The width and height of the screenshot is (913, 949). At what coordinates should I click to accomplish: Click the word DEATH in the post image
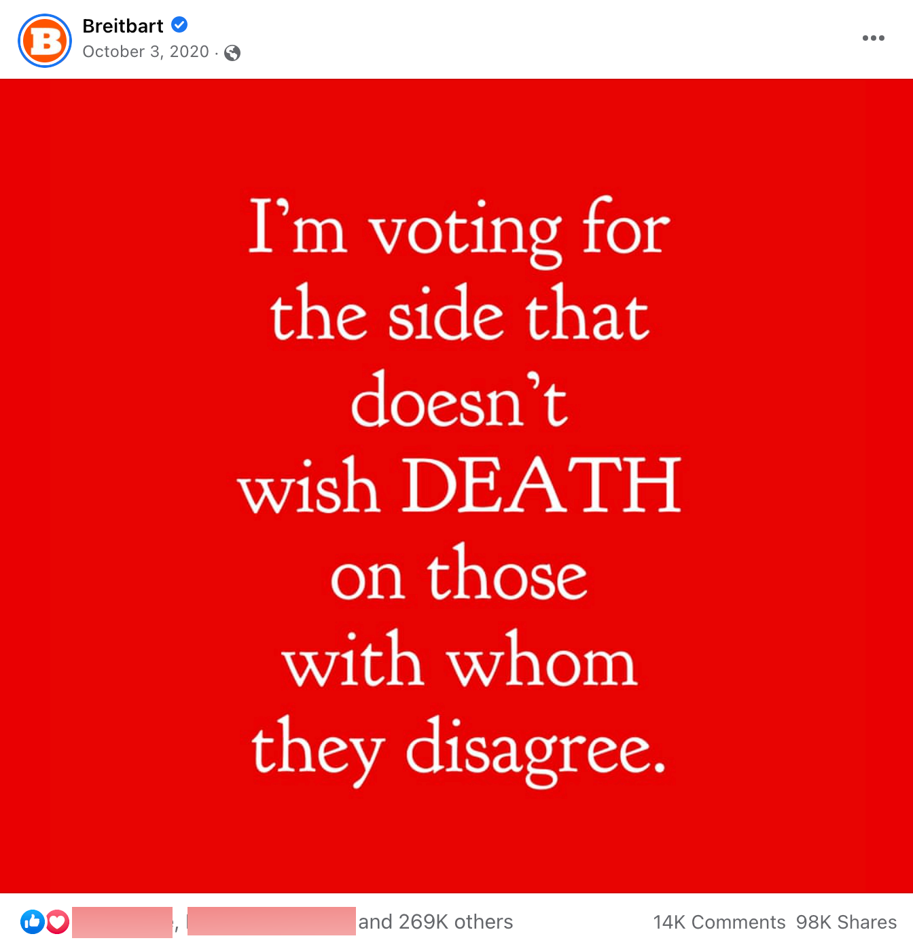(x=543, y=485)
